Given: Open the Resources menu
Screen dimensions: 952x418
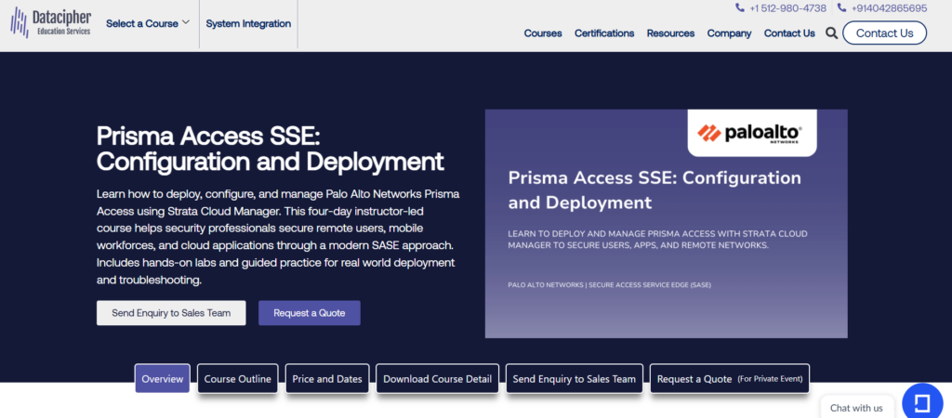Looking at the screenshot, I should click(670, 33).
